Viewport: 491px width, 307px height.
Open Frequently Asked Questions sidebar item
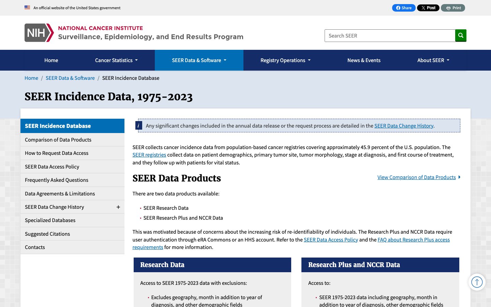[72, 180]
